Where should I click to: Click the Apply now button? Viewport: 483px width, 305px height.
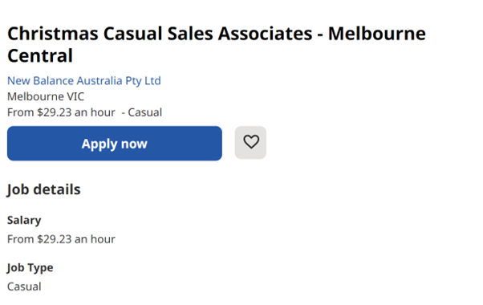pos(115,143)
